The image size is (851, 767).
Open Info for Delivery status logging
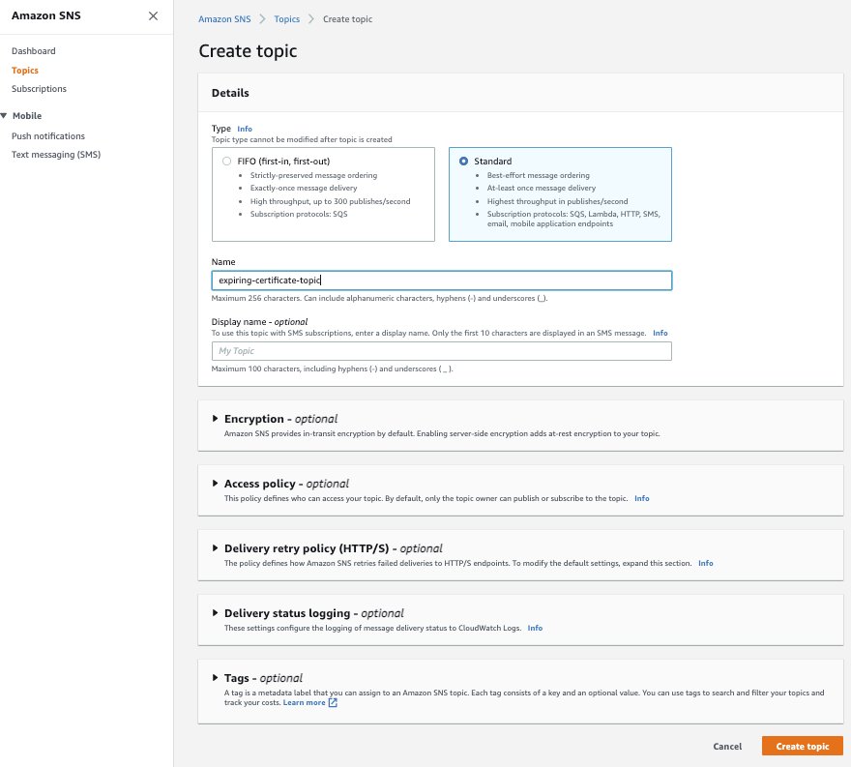[535, 628]
